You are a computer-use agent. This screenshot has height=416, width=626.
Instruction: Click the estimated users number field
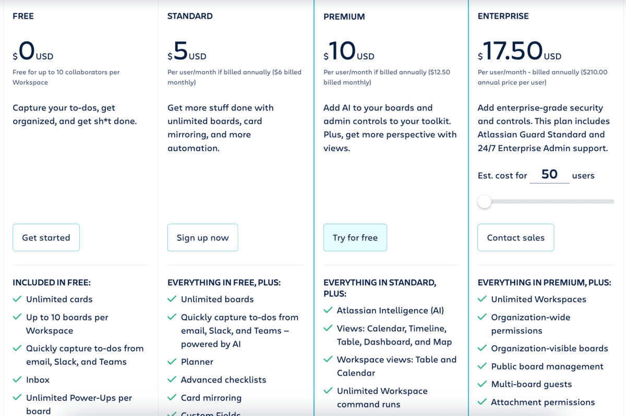click(x=549, y=175)
